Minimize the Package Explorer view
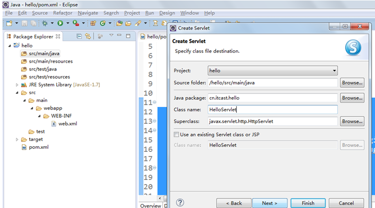375x208 pixels. click(119, 35)
